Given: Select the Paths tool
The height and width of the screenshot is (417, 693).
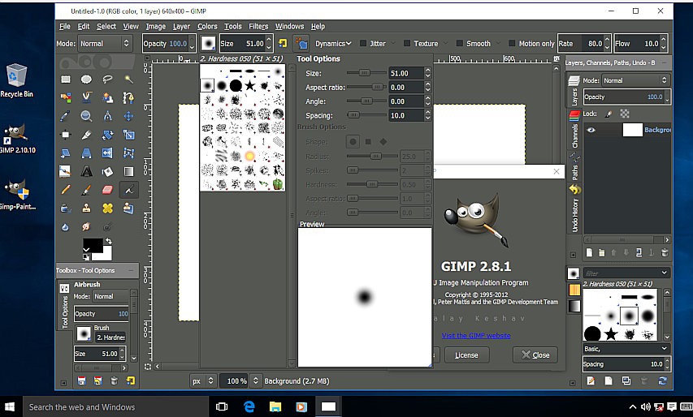Looking at the screenshot, I should click(x=128, y=97).
